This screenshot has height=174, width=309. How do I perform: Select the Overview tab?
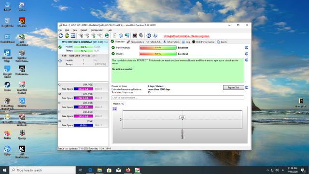coord(118,42)
